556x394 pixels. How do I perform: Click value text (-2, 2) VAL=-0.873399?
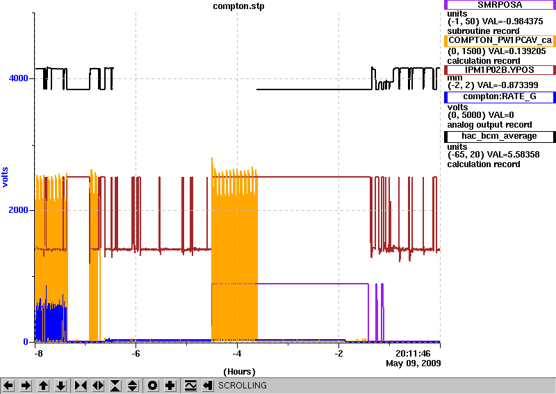pyautogui.click(x=493, y=85)
